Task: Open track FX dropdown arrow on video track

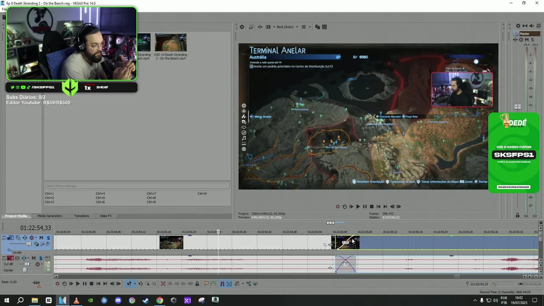Action: pyautogui.click(x=36, y=238)
